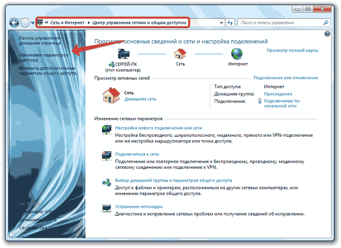This screenshot has width=341, height=248.
Task: Click the large house icon of active network
Action: [111, 95]
